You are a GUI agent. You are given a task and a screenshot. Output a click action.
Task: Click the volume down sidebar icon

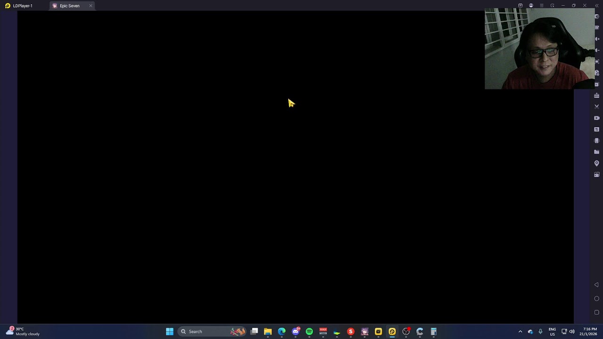click(597, 50)
